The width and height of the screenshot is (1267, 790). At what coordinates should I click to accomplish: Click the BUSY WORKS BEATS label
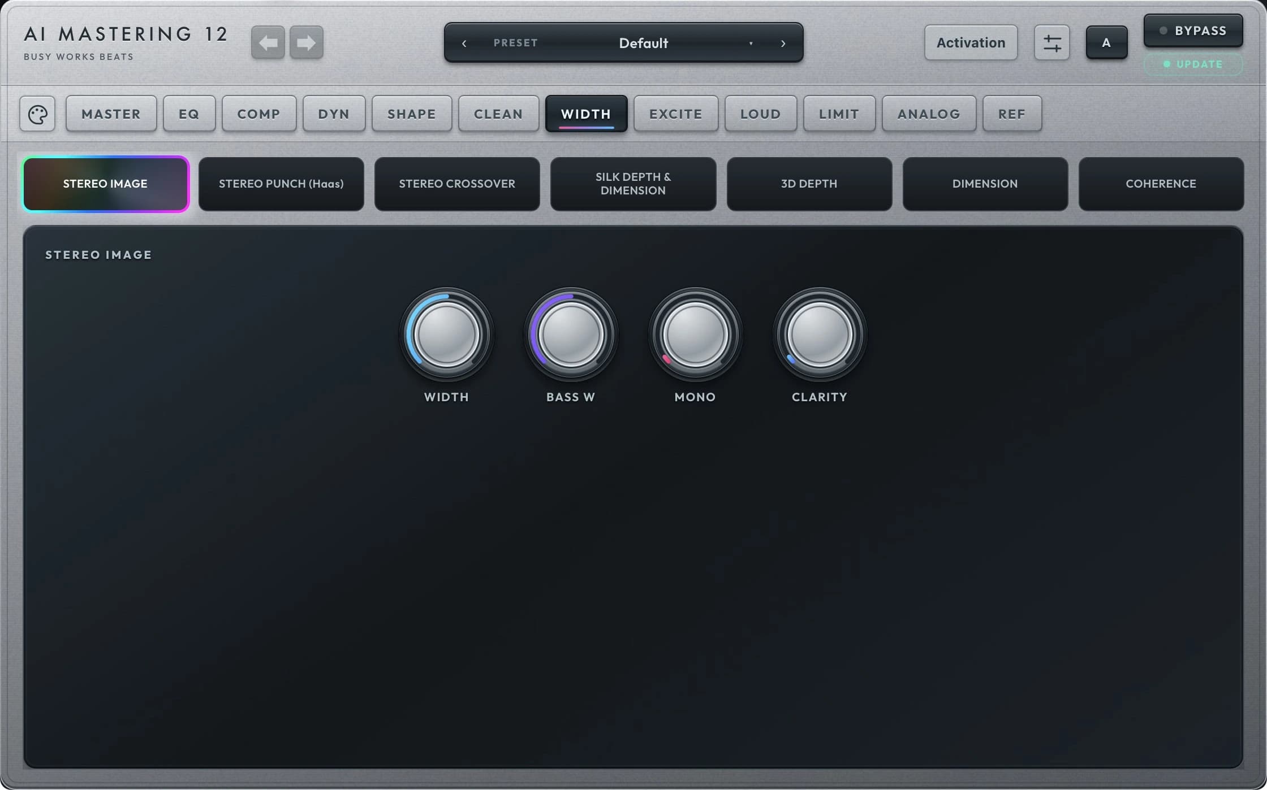(x=79, y=57)
